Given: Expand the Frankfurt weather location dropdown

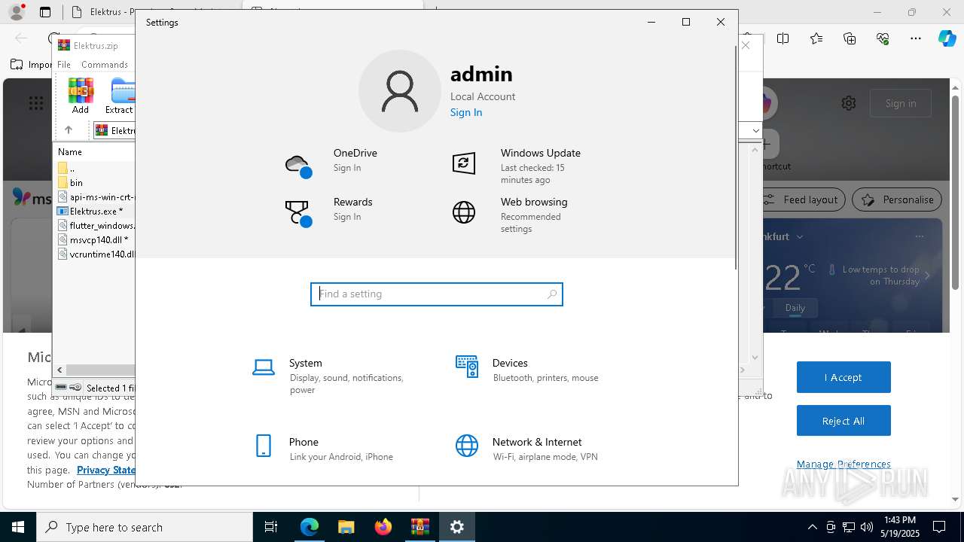Looking at the screenshot, I should click(x=800, y=236).
